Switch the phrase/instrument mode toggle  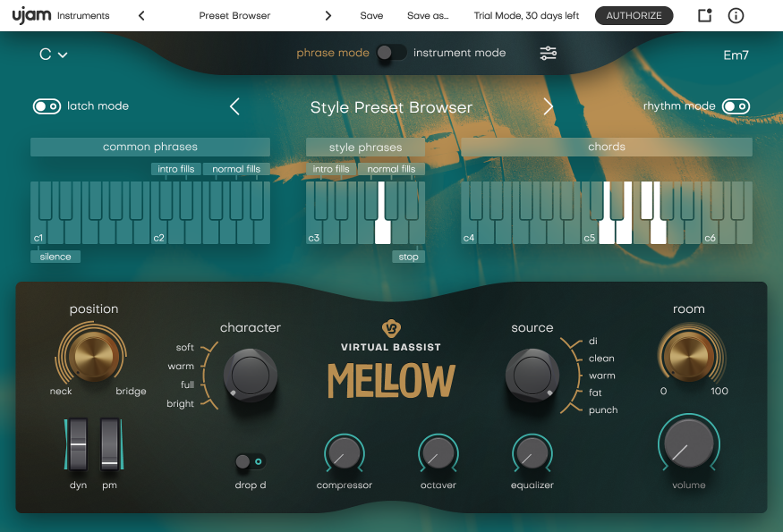[x=392, y=53]
